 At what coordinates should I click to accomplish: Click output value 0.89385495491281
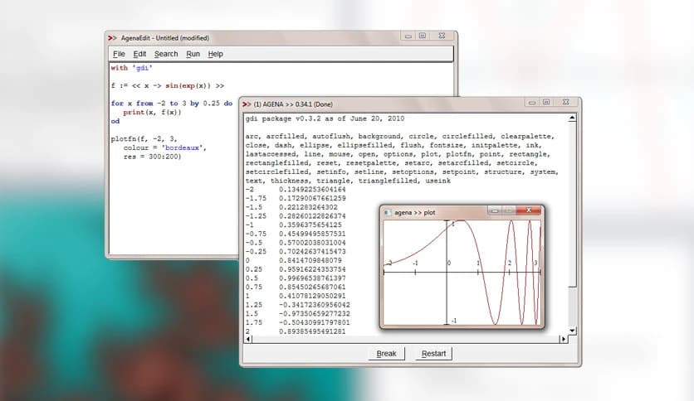click(x=312, y=331)
